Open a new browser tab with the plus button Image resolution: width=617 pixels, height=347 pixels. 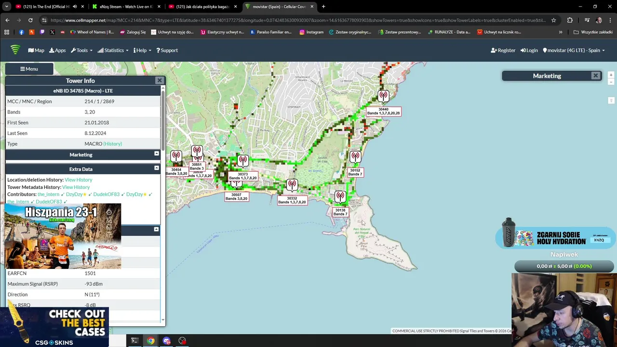[x=323, y=7]
